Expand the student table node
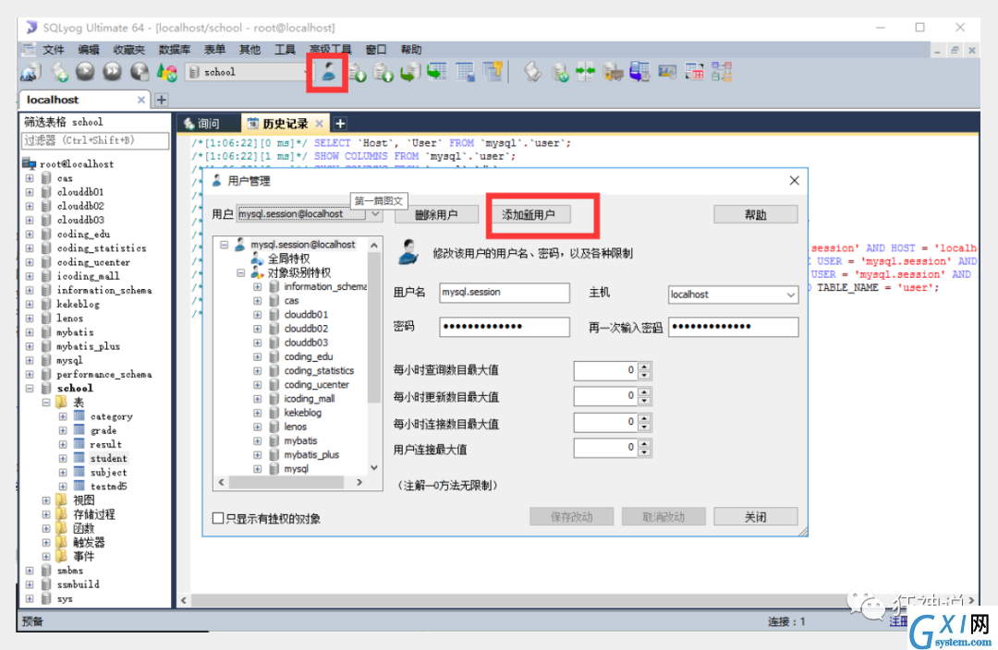Image resolution: width=998 pixels, height=650 pixels. pos(63,458)
